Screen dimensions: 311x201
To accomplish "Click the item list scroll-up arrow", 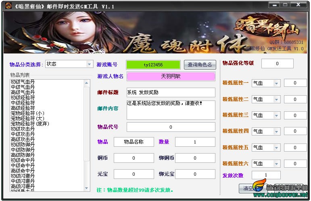I will [x=86, y=83].
